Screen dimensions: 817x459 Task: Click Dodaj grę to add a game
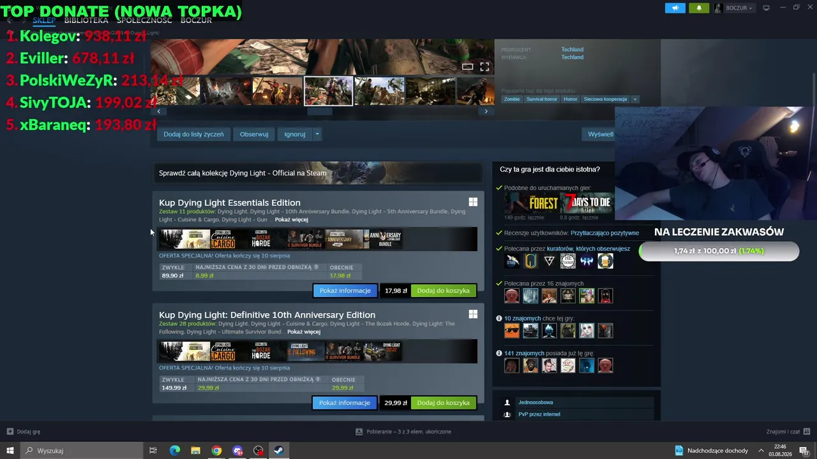pyautogui.click(x=24, y=432)
